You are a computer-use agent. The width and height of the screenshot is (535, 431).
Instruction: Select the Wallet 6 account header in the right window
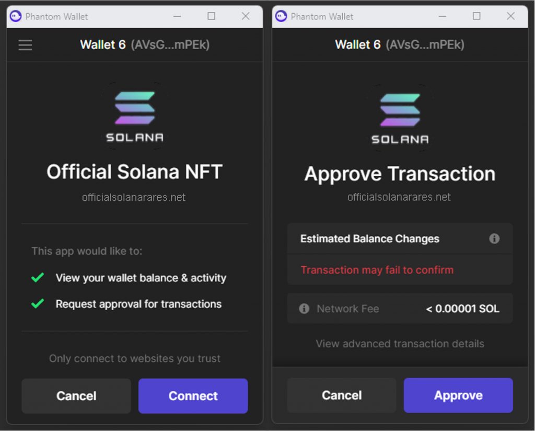pyautogui.click(x=400, y=45)
